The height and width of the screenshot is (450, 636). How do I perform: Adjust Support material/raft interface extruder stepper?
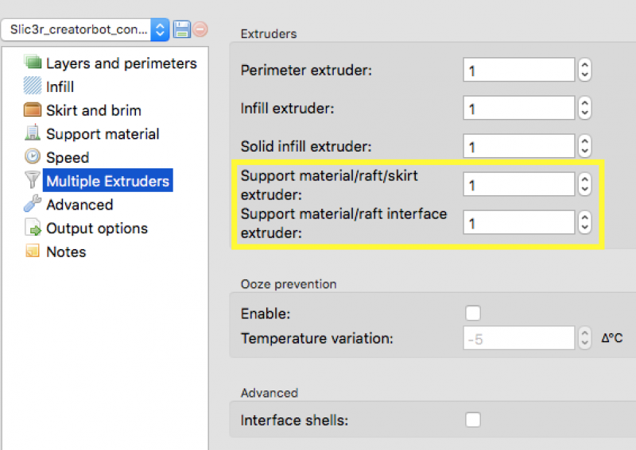[x=585, y=223]
